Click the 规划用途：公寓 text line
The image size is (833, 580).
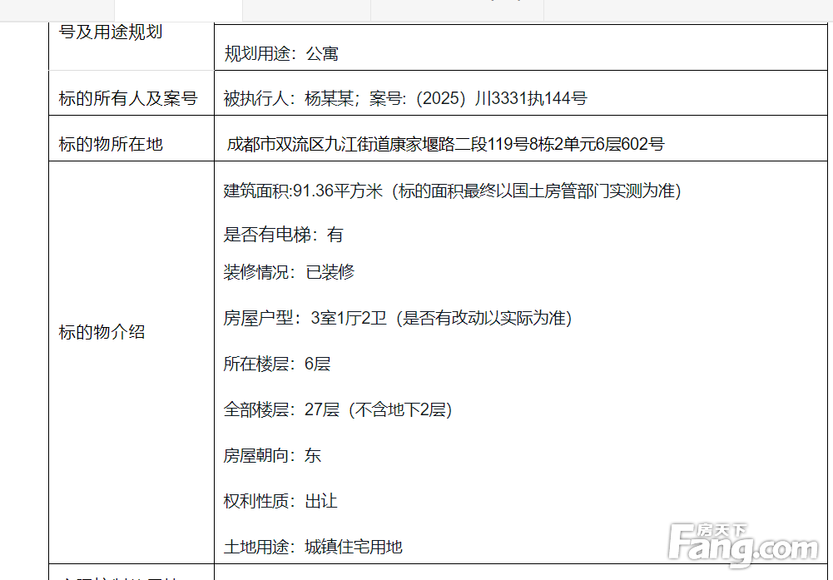click(x=281, y=54)
